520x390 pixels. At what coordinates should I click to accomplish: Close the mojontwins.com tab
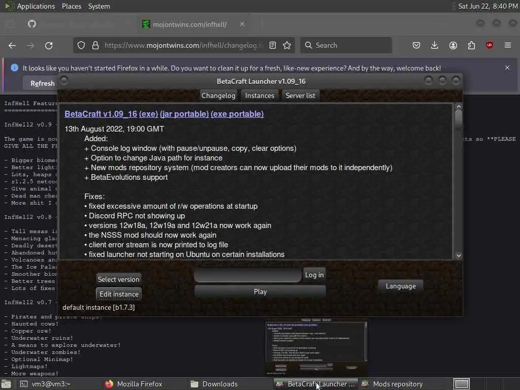click(x=242, y=24)
